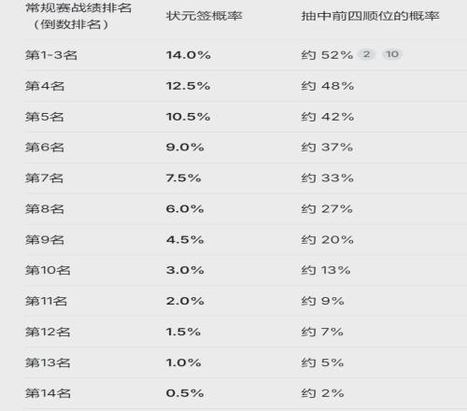Screen dimensions: 467x411
Task: Click the 第4名 row label
Action: click(x=45, y=86)
